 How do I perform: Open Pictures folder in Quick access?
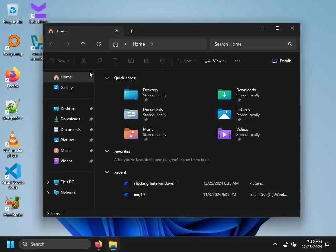pyautogui.click(x=239, y=114)
